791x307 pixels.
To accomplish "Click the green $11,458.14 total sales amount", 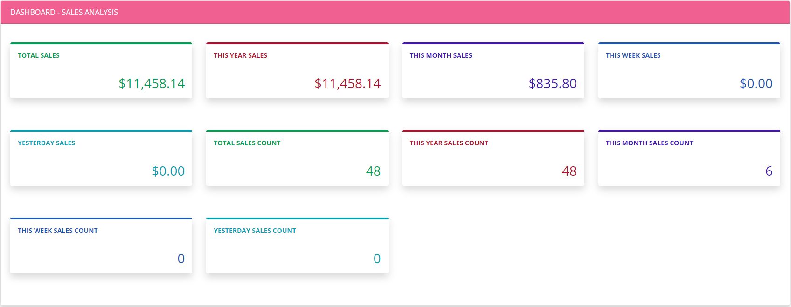I will coord(152,83).
